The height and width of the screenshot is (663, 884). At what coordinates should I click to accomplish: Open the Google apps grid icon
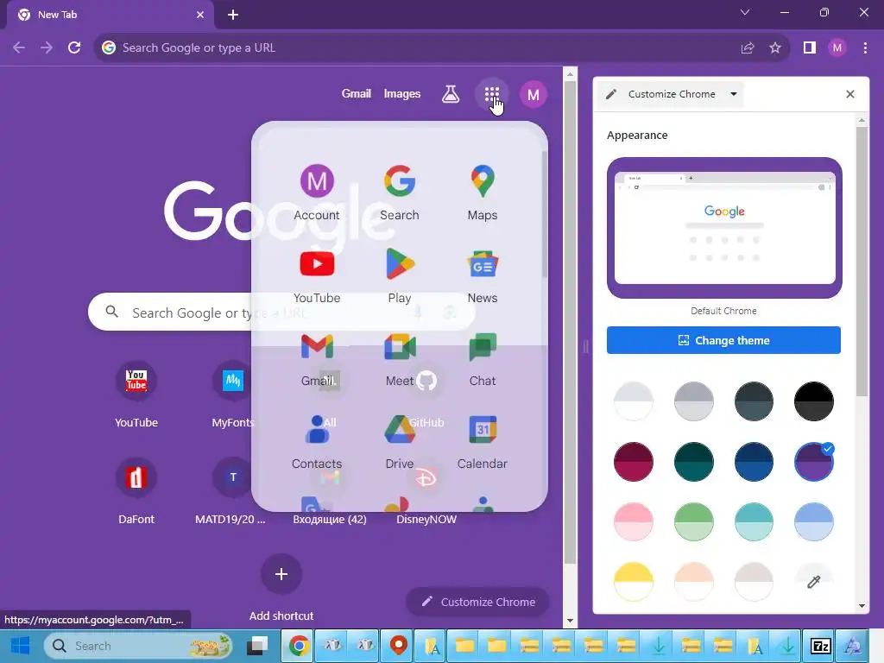(492, 94)
